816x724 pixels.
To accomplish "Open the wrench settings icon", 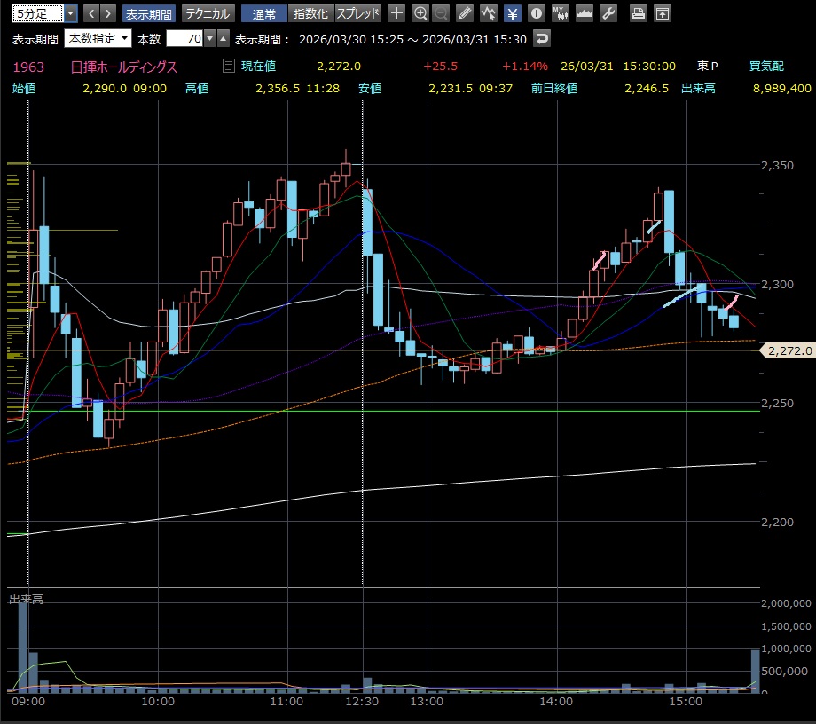I will (x=608, y=13).
